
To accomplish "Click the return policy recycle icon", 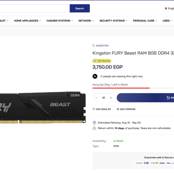I will point(94,128).
